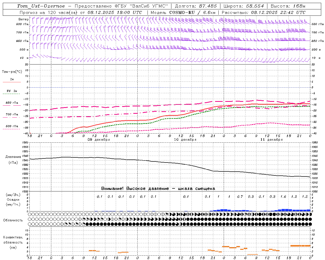Image resolution: width=325 pixels, height=260 pixels.
Task: Click the '(мм/1ч.)' precipitation unit label
Action: click(x=13, y=204)
